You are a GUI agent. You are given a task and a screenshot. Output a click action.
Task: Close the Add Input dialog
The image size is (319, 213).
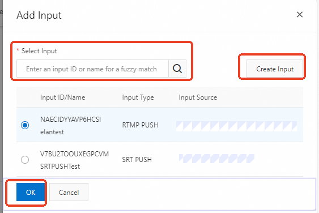(x=300, y=14)
